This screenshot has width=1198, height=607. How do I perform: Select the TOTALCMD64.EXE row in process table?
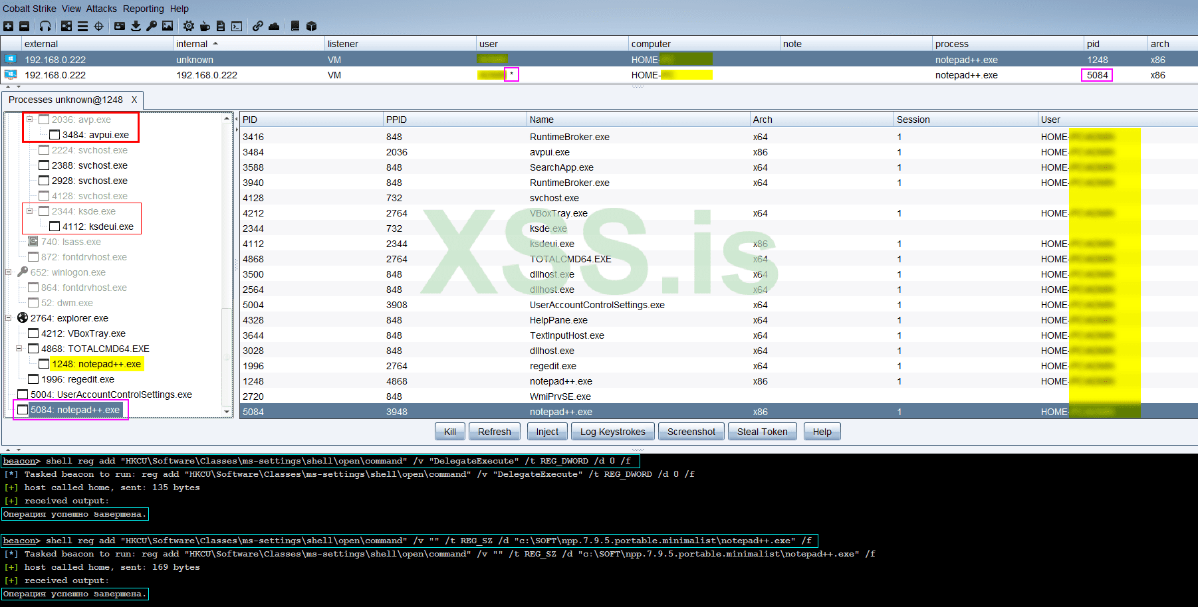pos(718,259)
